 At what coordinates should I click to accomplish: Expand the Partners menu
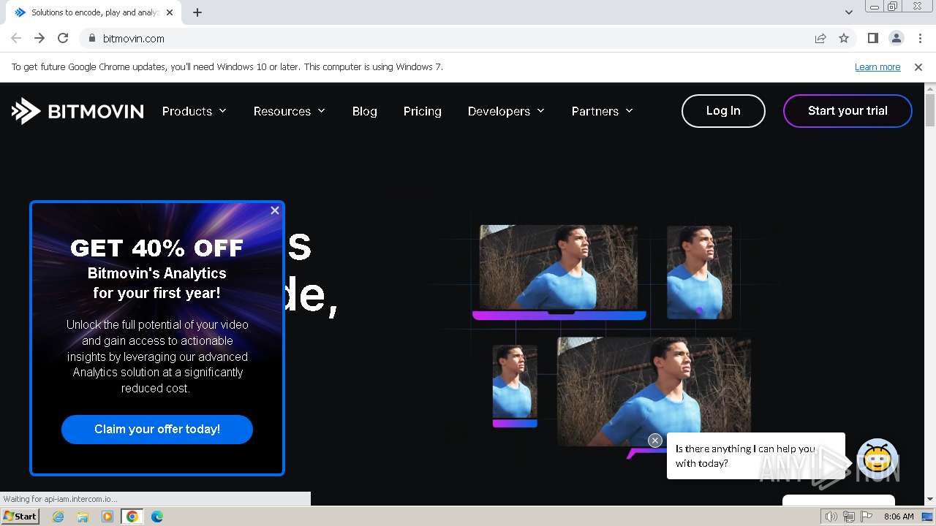[x=603, y=111]
